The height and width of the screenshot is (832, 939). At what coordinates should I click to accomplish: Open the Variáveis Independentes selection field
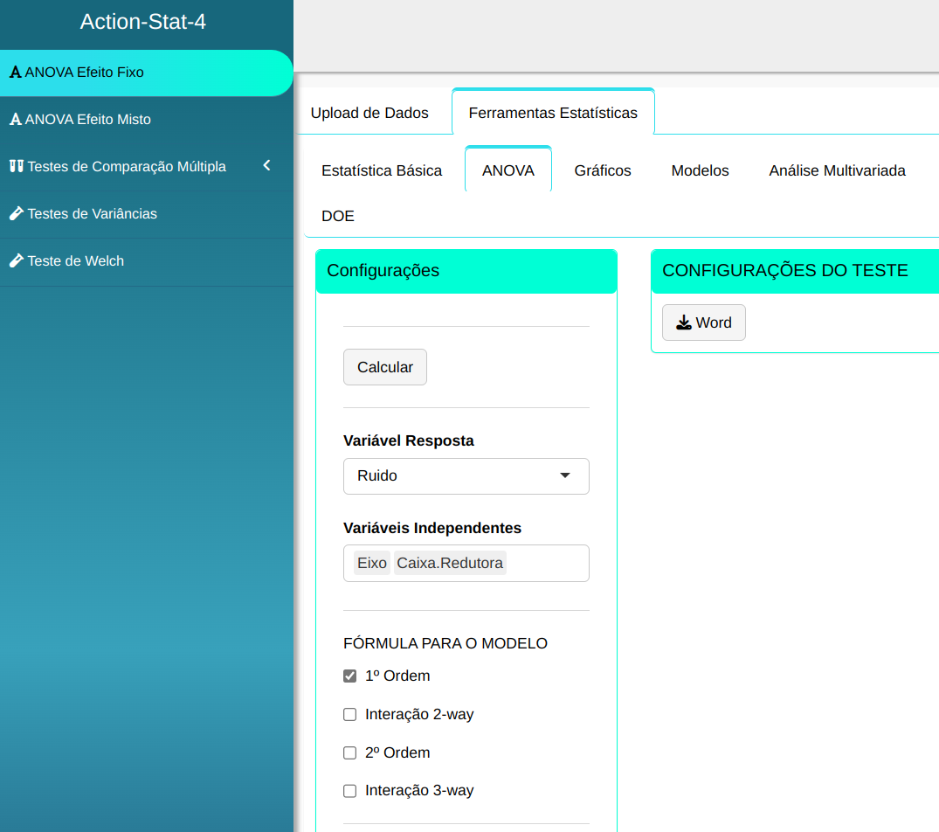click(546, 564)
